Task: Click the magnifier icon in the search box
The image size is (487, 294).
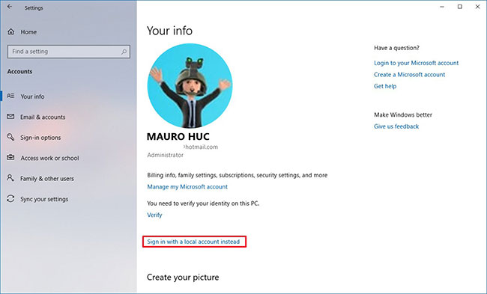Action: pos(124,52)
